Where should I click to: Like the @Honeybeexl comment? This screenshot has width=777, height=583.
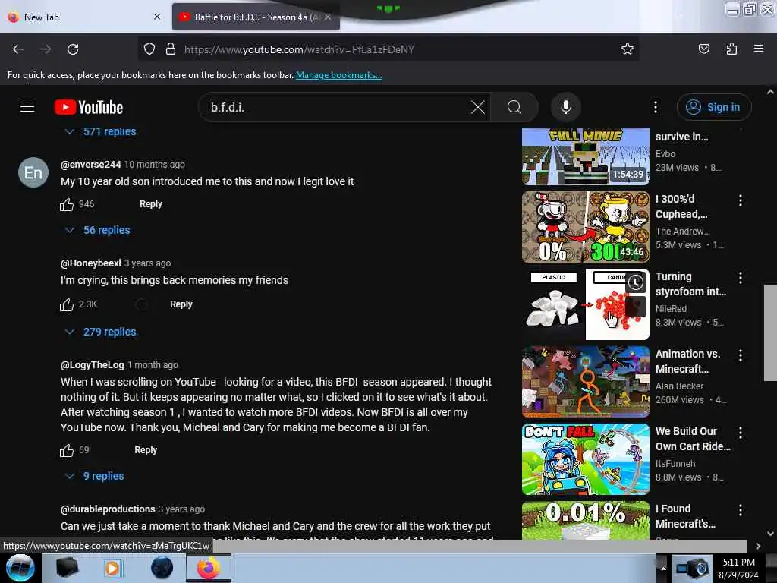click(x=67, y=304)
